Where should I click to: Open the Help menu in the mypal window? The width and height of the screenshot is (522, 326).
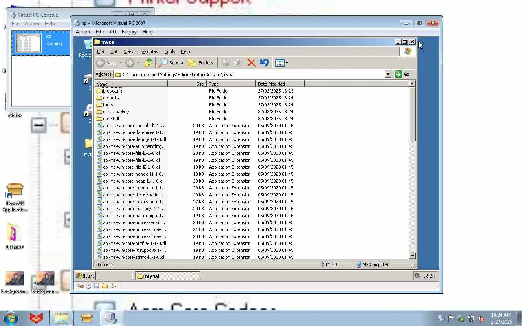(x=186, y=51)
